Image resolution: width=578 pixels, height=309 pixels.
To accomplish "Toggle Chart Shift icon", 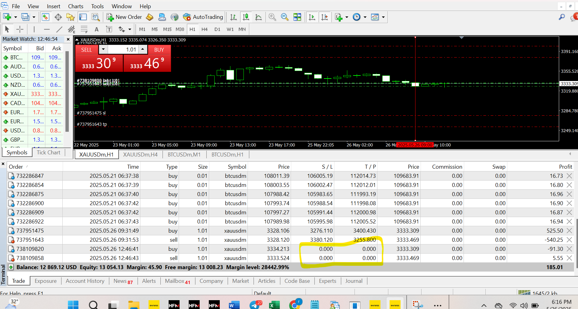I will click(324, 17).
